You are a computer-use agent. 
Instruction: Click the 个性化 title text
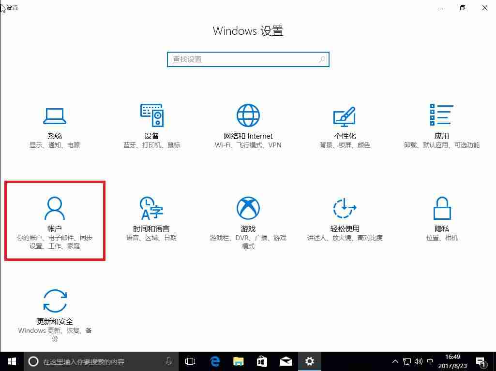pyautogui.click(x=345, y=136)
